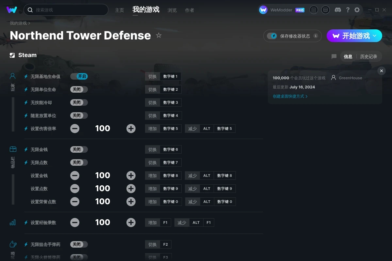Open the 历史记录 tab
This screenshot has height=261, width=392.
(x=368, y=56)
